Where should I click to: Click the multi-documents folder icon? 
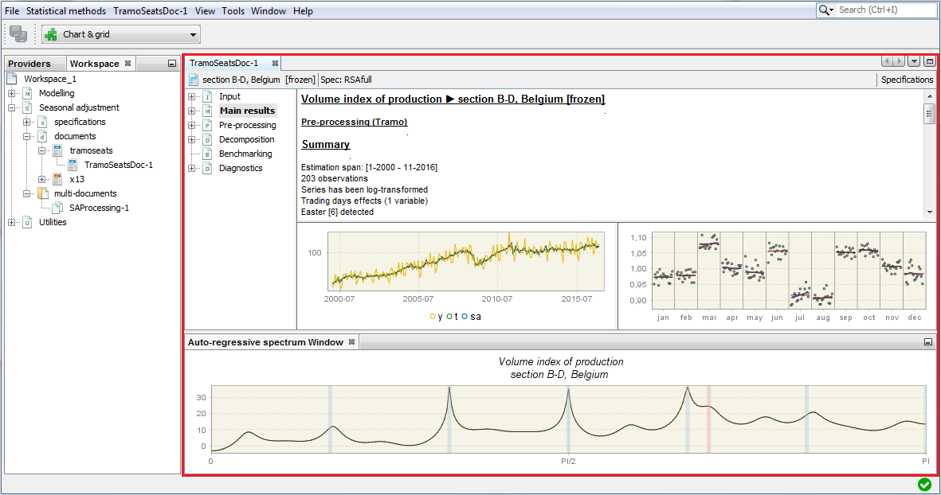[42, 193]
